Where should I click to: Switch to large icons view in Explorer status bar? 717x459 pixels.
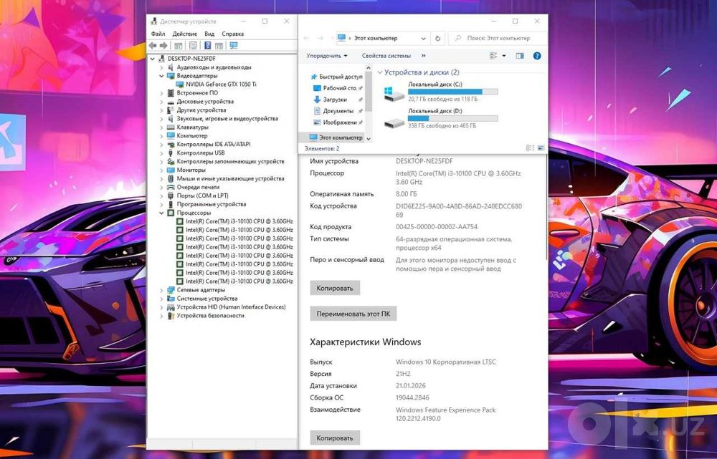541,148
